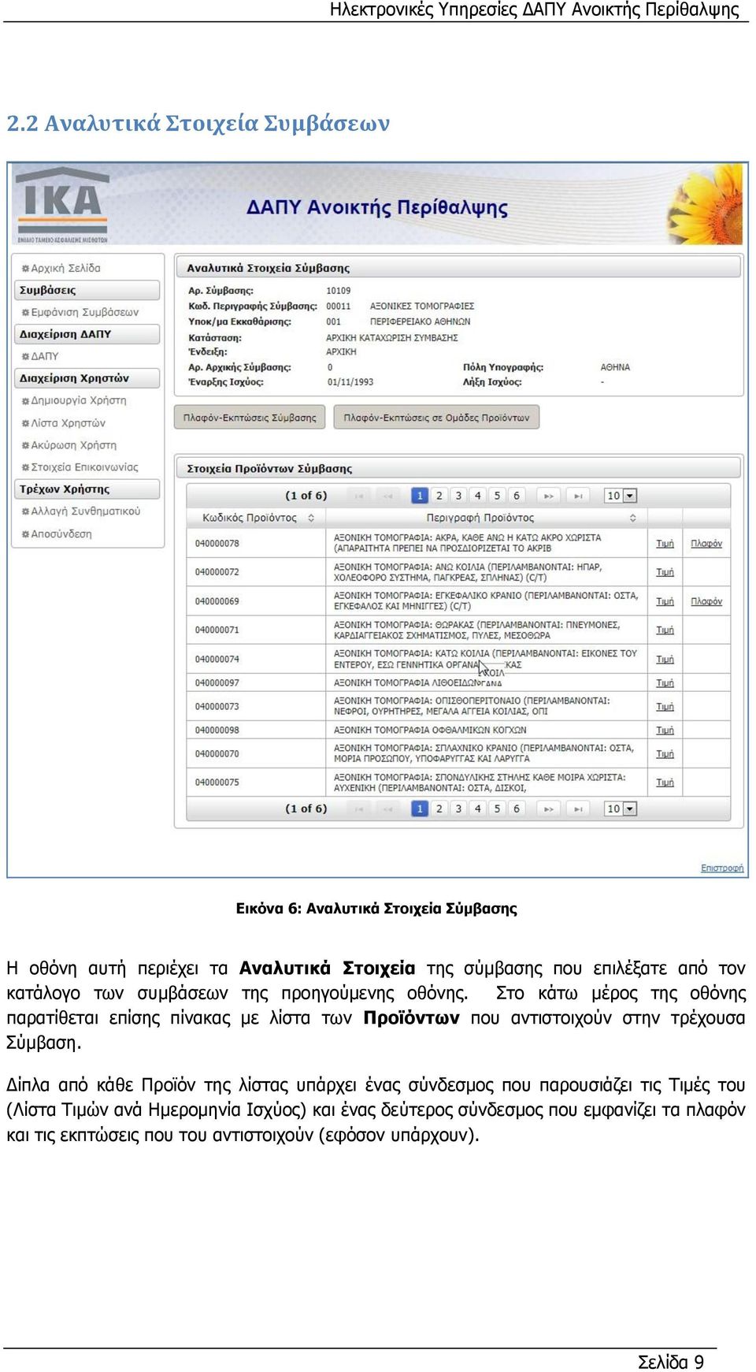Select the Συμβάσεις menu section

(87, 290)
